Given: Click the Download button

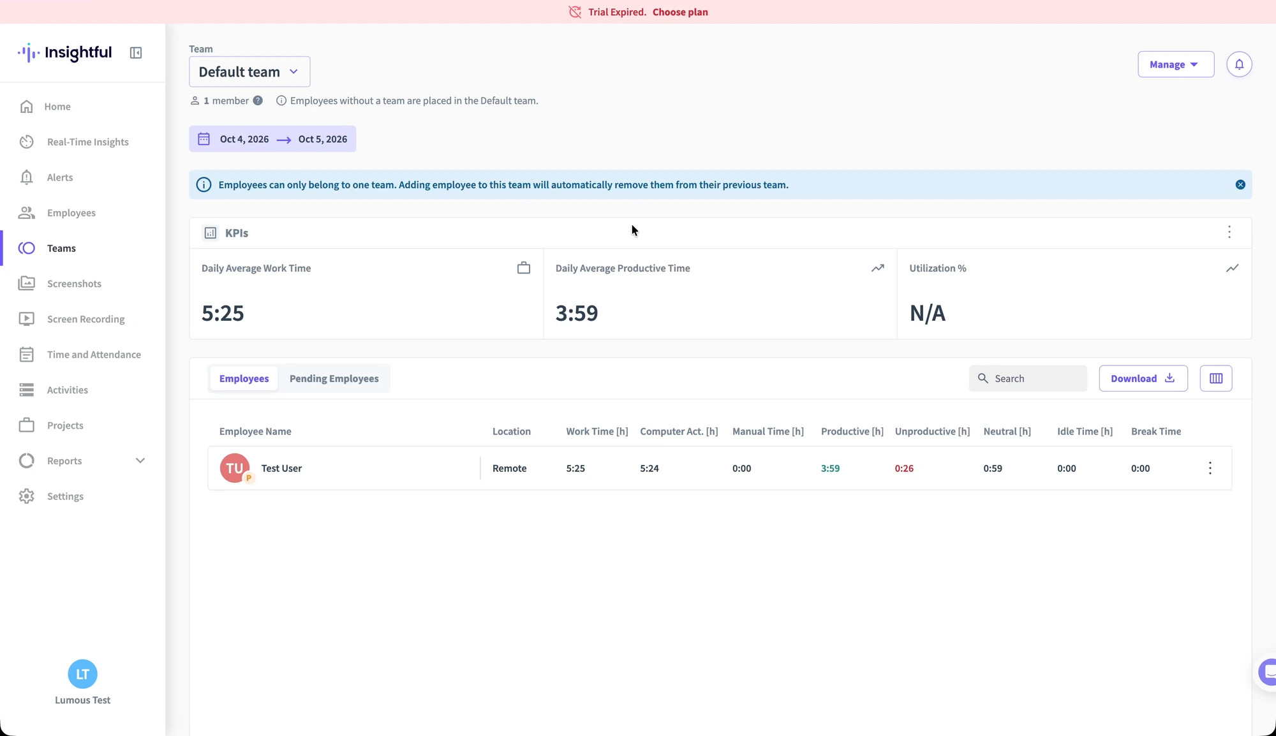Looking at the screenshot, I should coord(1143,378).
